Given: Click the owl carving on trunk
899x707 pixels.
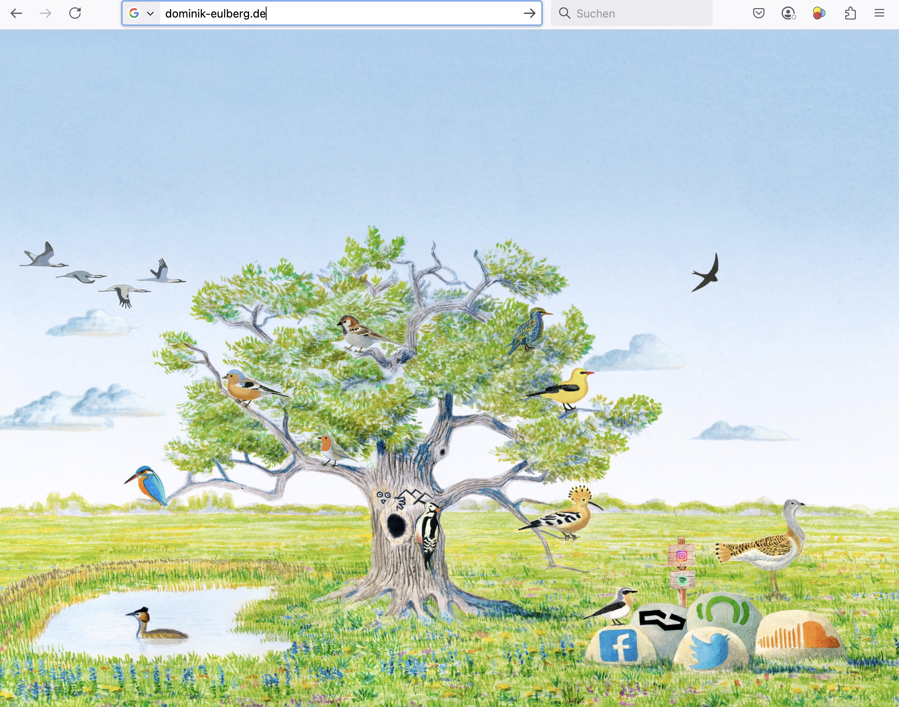Looking at the screenshot, I should pyautogui.click(x=383, y=497).
